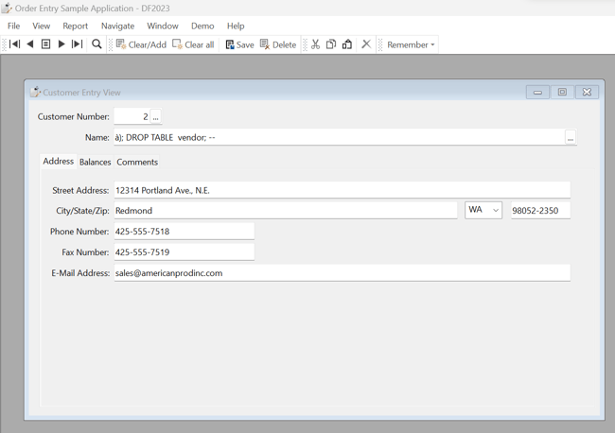Go to first record in toolbar
615x433 pixels.
point(14,44)
